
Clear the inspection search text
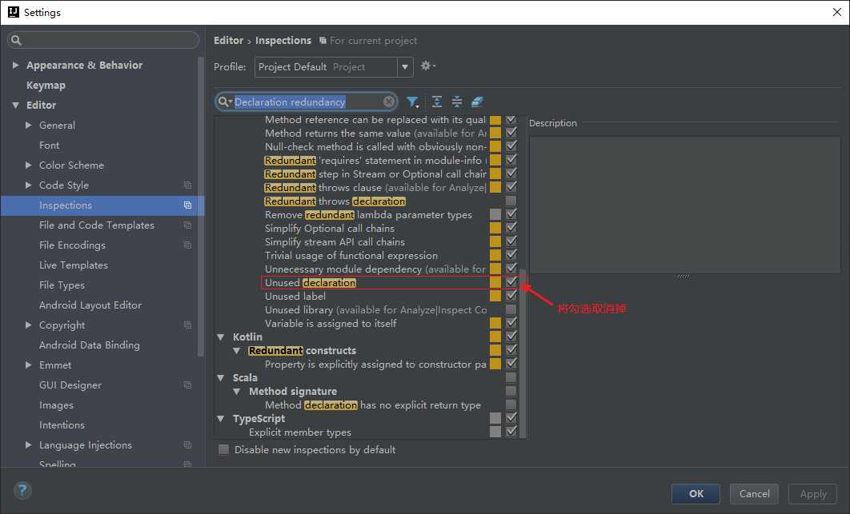click(389, 102)
